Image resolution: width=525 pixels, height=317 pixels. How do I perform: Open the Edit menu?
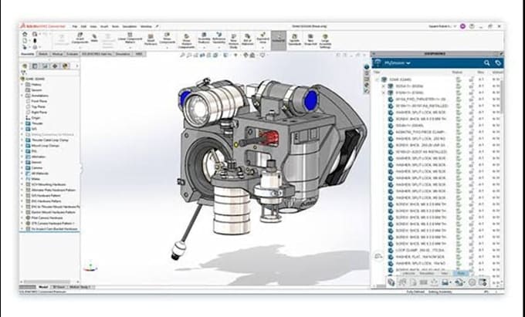[x=83, y=26]
